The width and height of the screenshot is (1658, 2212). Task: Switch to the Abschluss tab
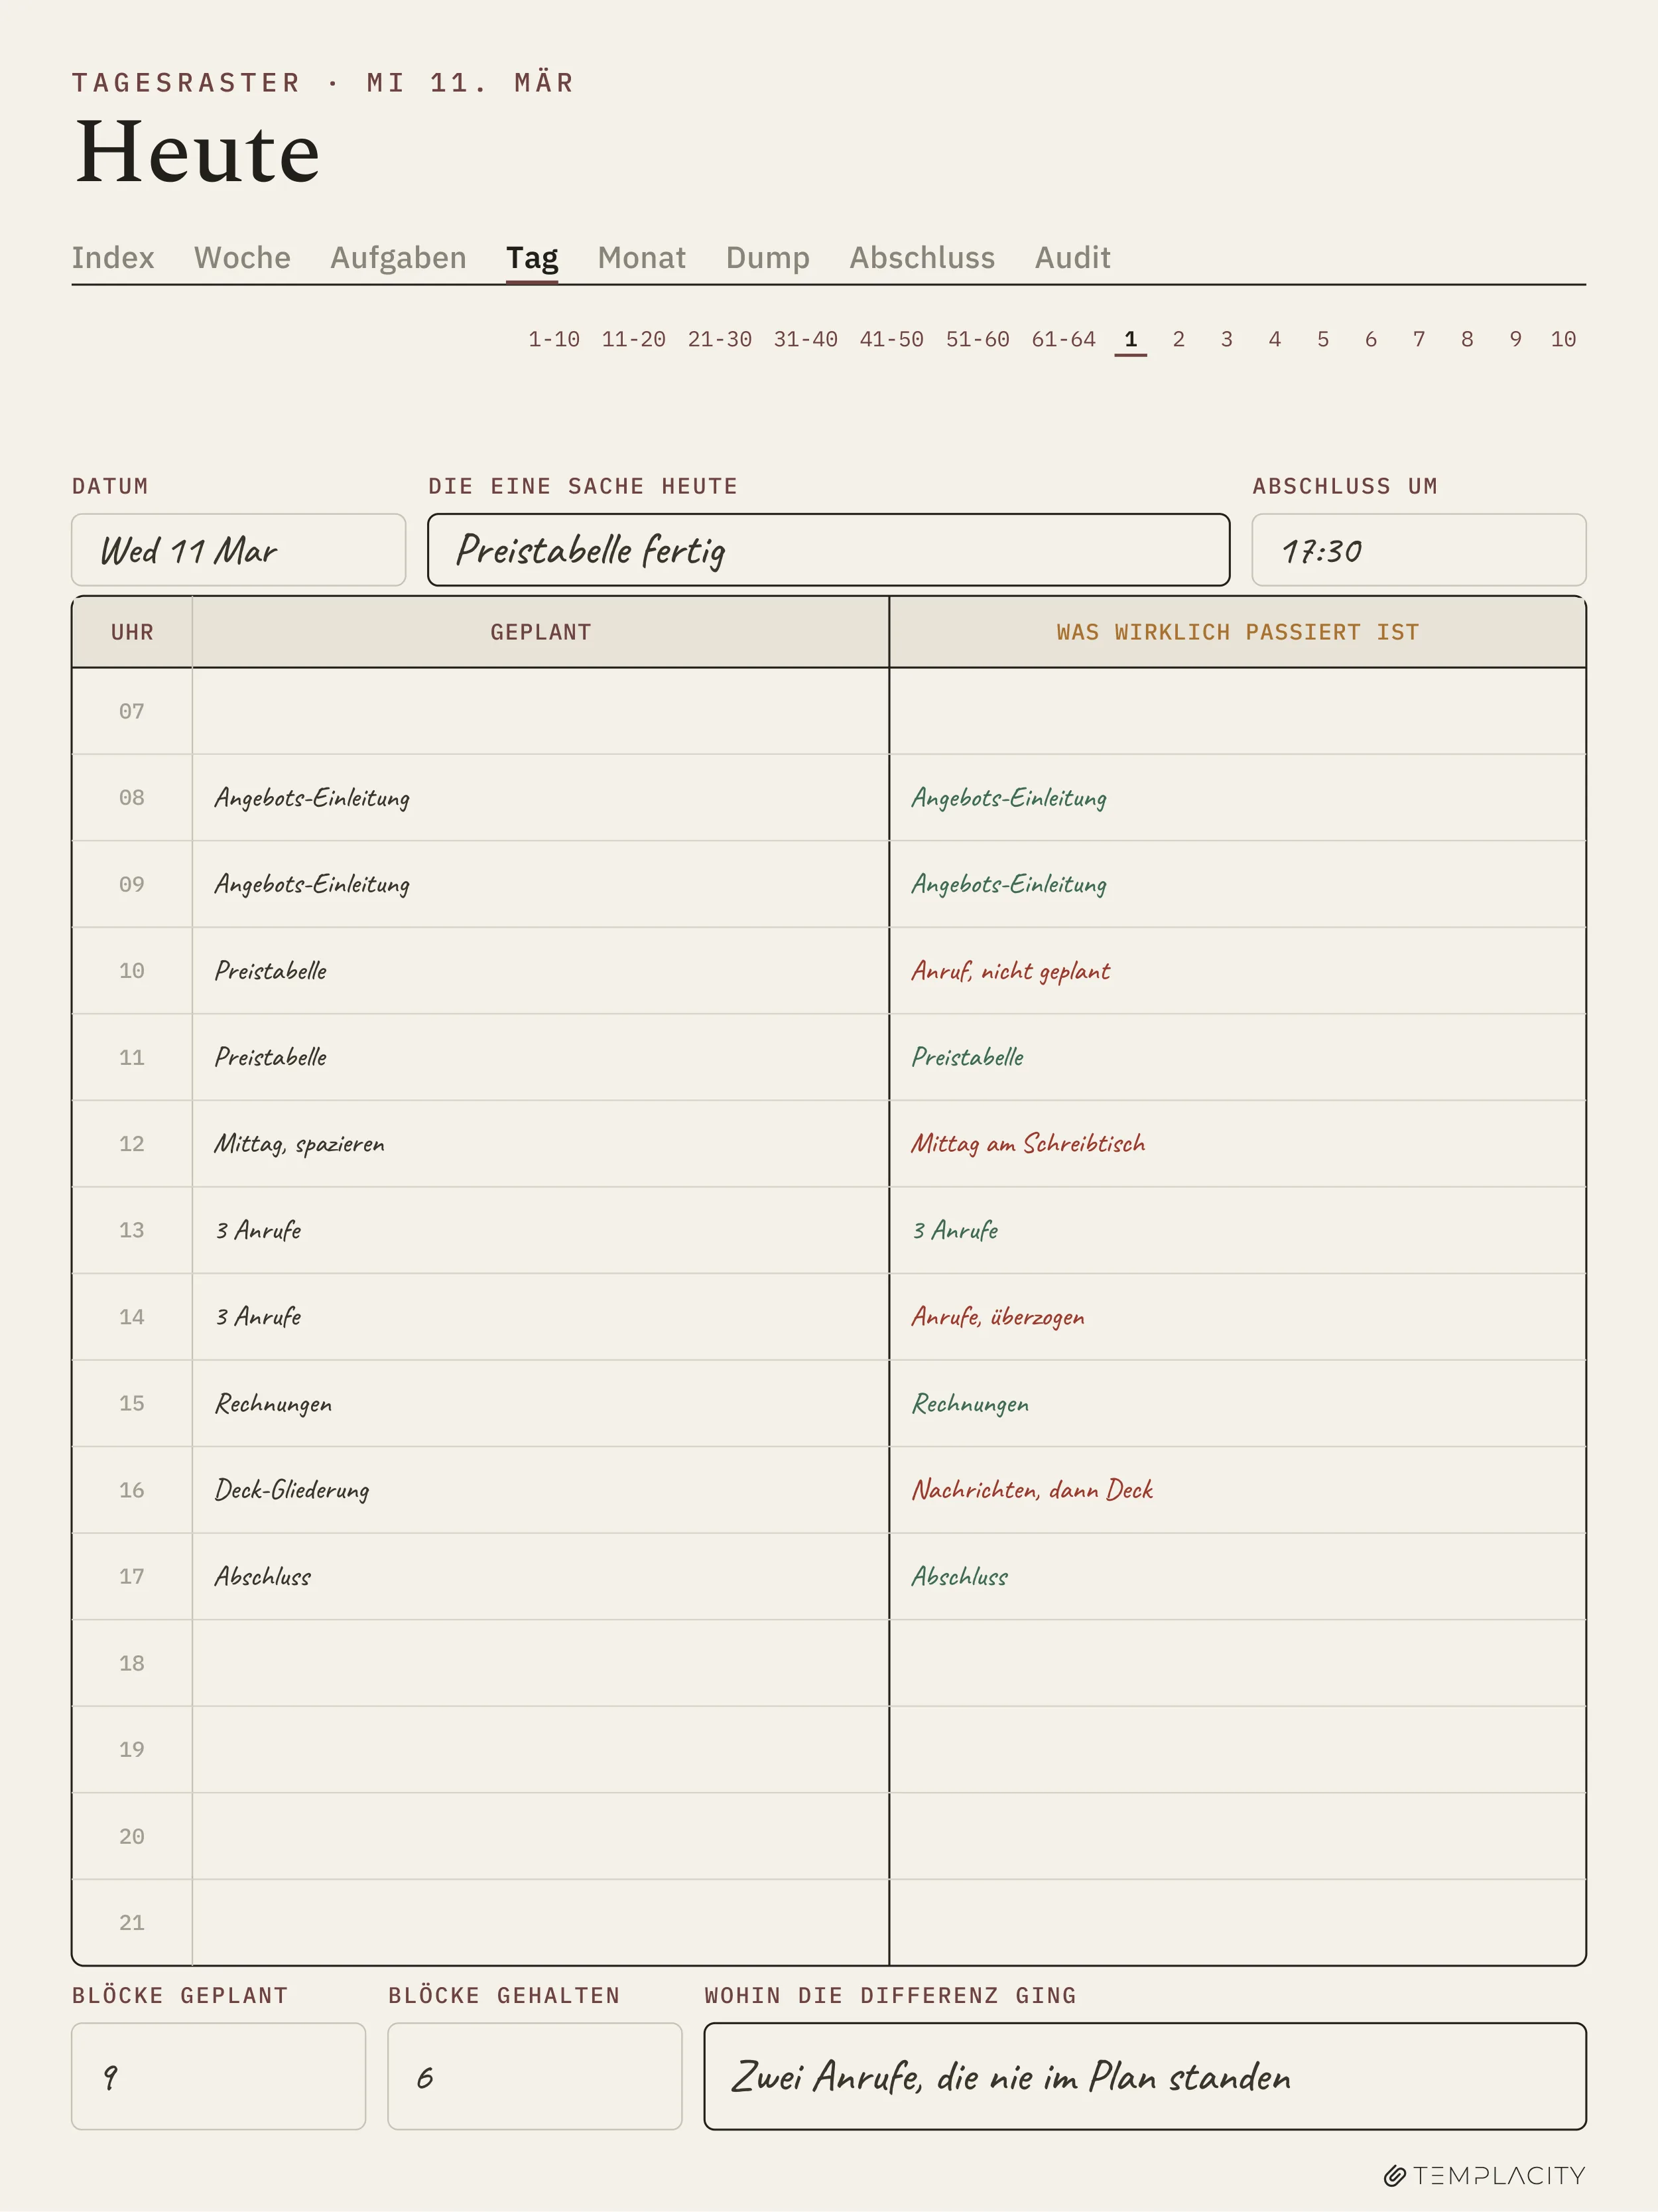tap(921, 258)
